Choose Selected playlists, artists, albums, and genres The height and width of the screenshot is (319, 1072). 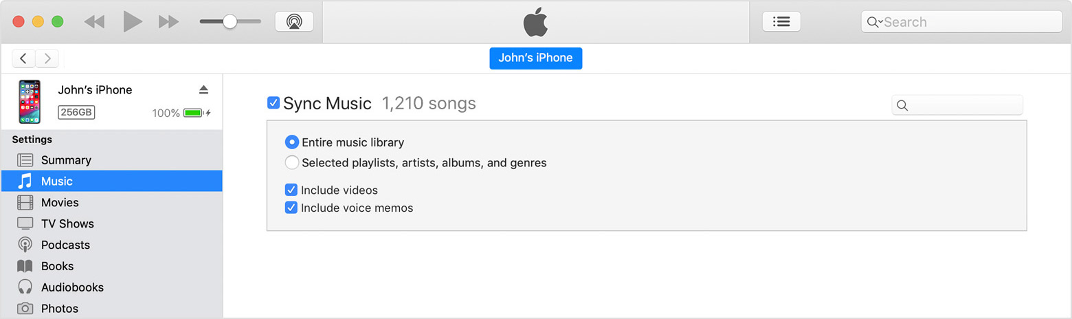click(x=292, y=163)
